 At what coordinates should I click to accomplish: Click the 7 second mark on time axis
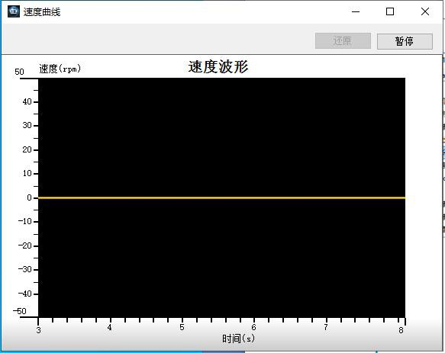(326, 328)
